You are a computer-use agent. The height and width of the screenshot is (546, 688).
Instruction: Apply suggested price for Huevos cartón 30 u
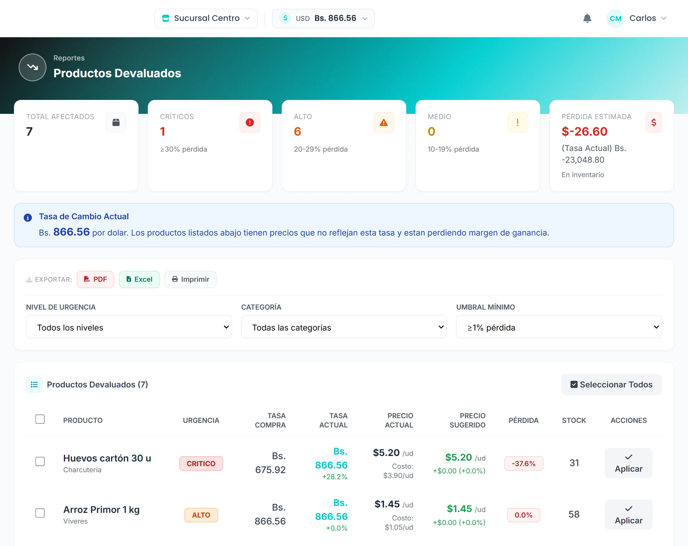[628, 463]
